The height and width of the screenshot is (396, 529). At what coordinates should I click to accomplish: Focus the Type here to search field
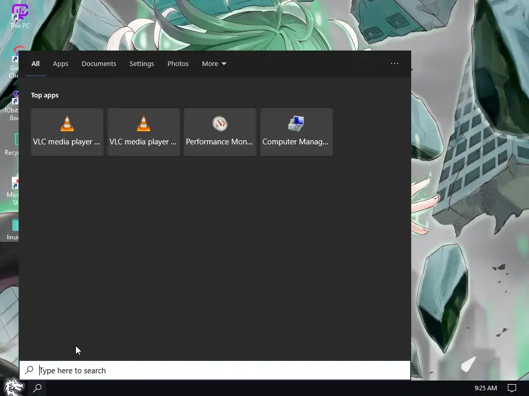[215, 370]
